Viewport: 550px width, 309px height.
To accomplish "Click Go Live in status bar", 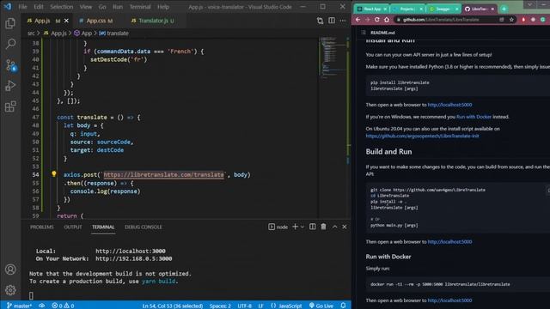I will (321, 306).
